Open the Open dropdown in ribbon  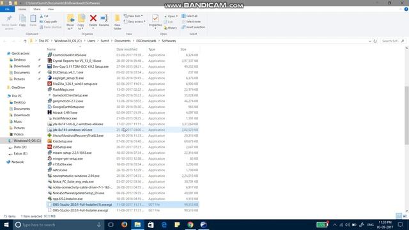tap(171, 16)
